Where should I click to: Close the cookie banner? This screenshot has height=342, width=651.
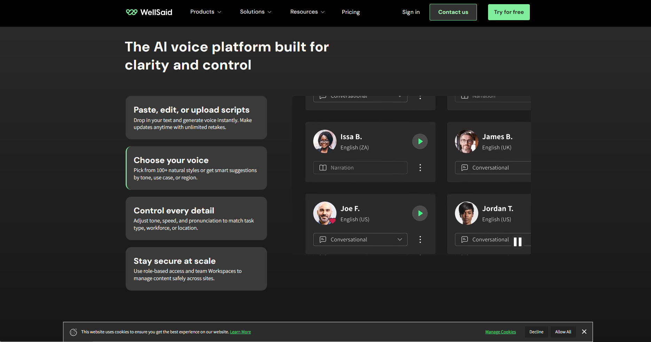tap(584, 332)
